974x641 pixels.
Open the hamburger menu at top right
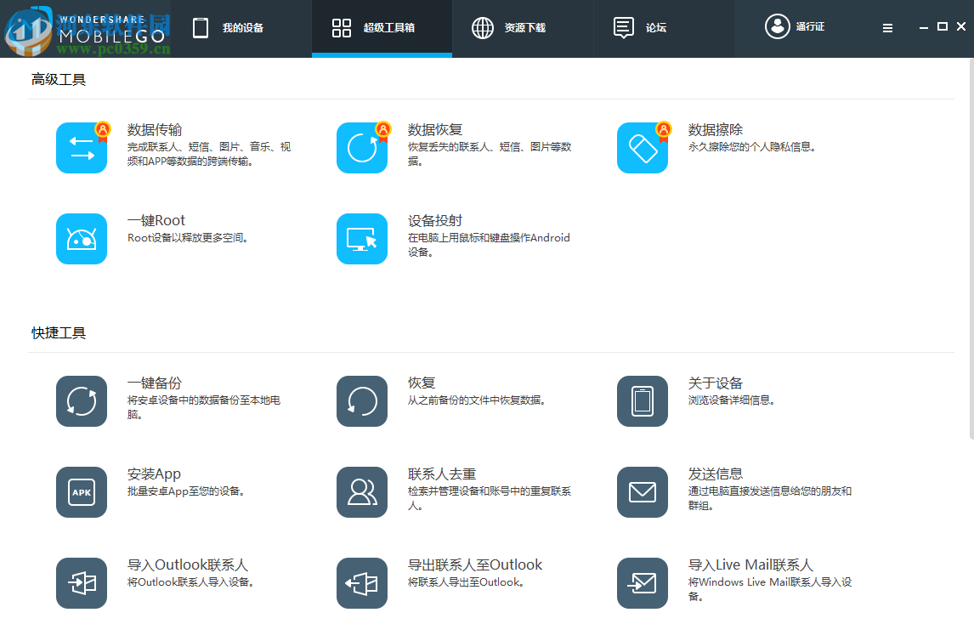pos(887,27)
